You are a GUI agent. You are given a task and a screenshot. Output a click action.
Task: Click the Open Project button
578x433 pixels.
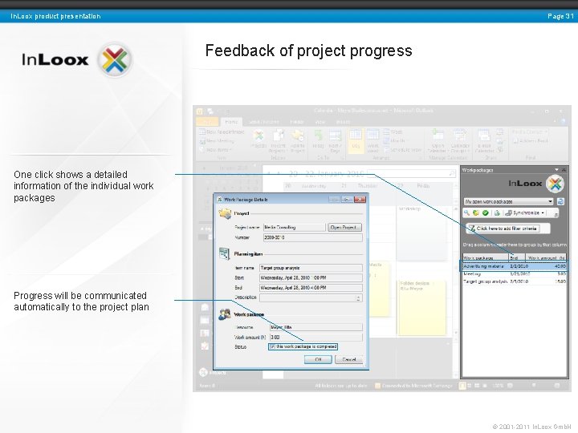coord(344,228)
